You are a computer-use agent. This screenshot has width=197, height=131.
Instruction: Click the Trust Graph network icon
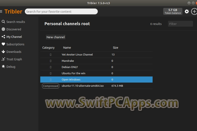(3, 59)
